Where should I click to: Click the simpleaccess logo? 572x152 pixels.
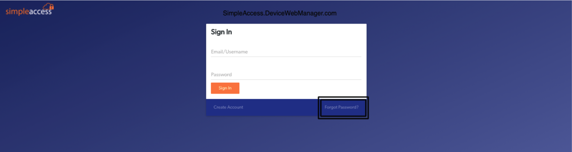coord(30,9)
